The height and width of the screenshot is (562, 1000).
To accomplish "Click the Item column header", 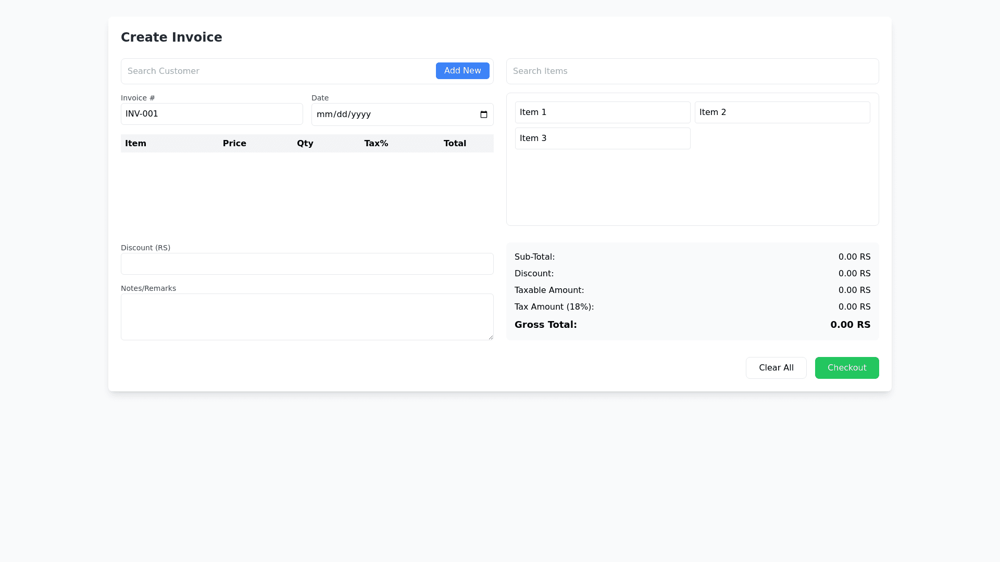I will pyautogui.click(x=135, y=144).
